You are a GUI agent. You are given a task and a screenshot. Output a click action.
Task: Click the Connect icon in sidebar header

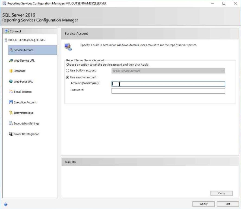[7, 31]
